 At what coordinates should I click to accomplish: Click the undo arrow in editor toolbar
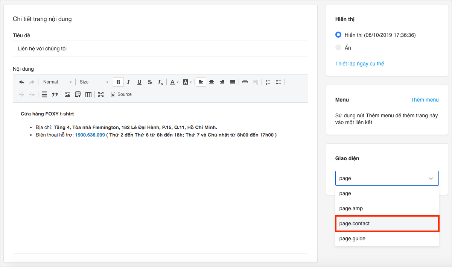[21, 82]
